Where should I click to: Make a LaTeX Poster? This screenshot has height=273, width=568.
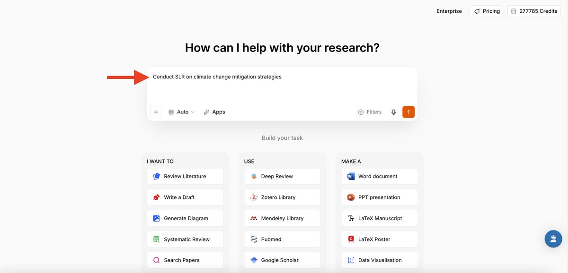(380, 239)
